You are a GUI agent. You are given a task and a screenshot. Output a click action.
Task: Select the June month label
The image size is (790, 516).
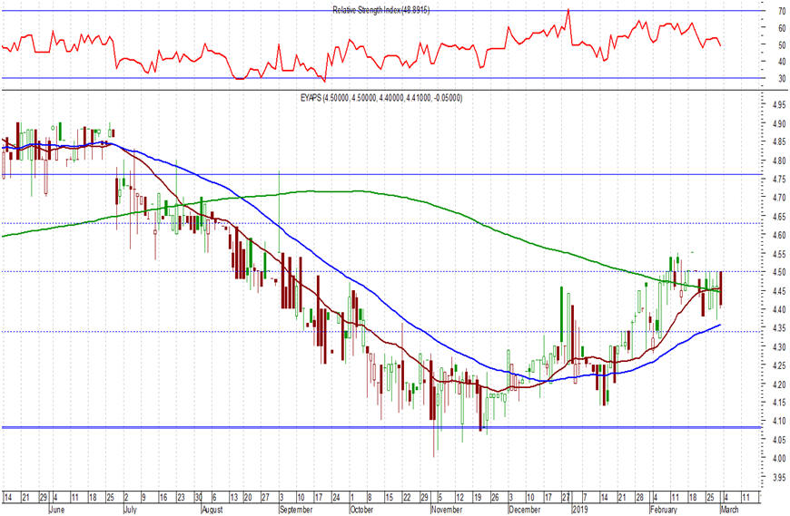click(x=56, y=510)
